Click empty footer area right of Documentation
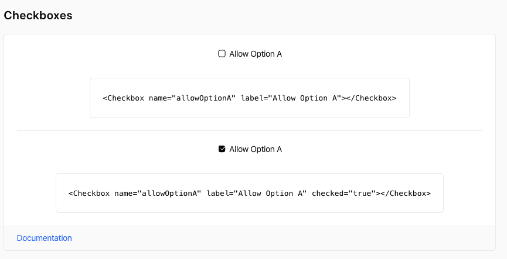This screenshot has height=259, width=507. pos(293,238)
